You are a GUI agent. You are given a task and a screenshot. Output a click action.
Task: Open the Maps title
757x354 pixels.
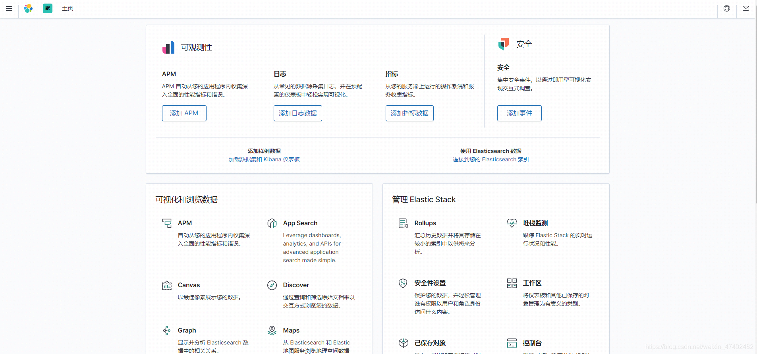tap(291, 330)
